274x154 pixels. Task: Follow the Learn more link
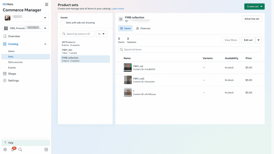coord(118,9)
